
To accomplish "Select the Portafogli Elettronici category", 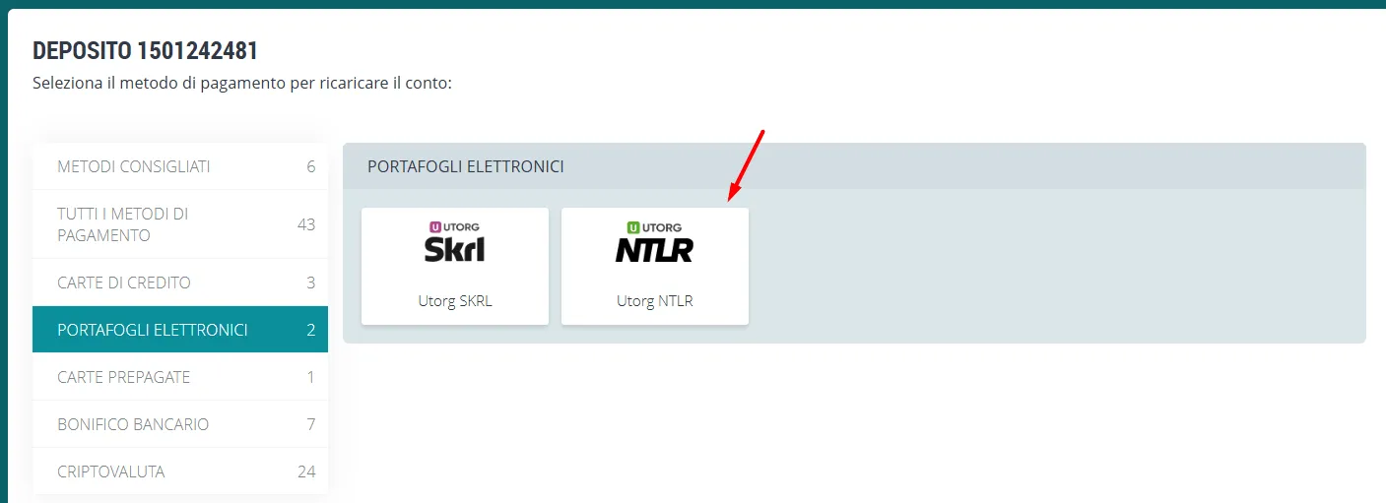I will click(153, 330).
